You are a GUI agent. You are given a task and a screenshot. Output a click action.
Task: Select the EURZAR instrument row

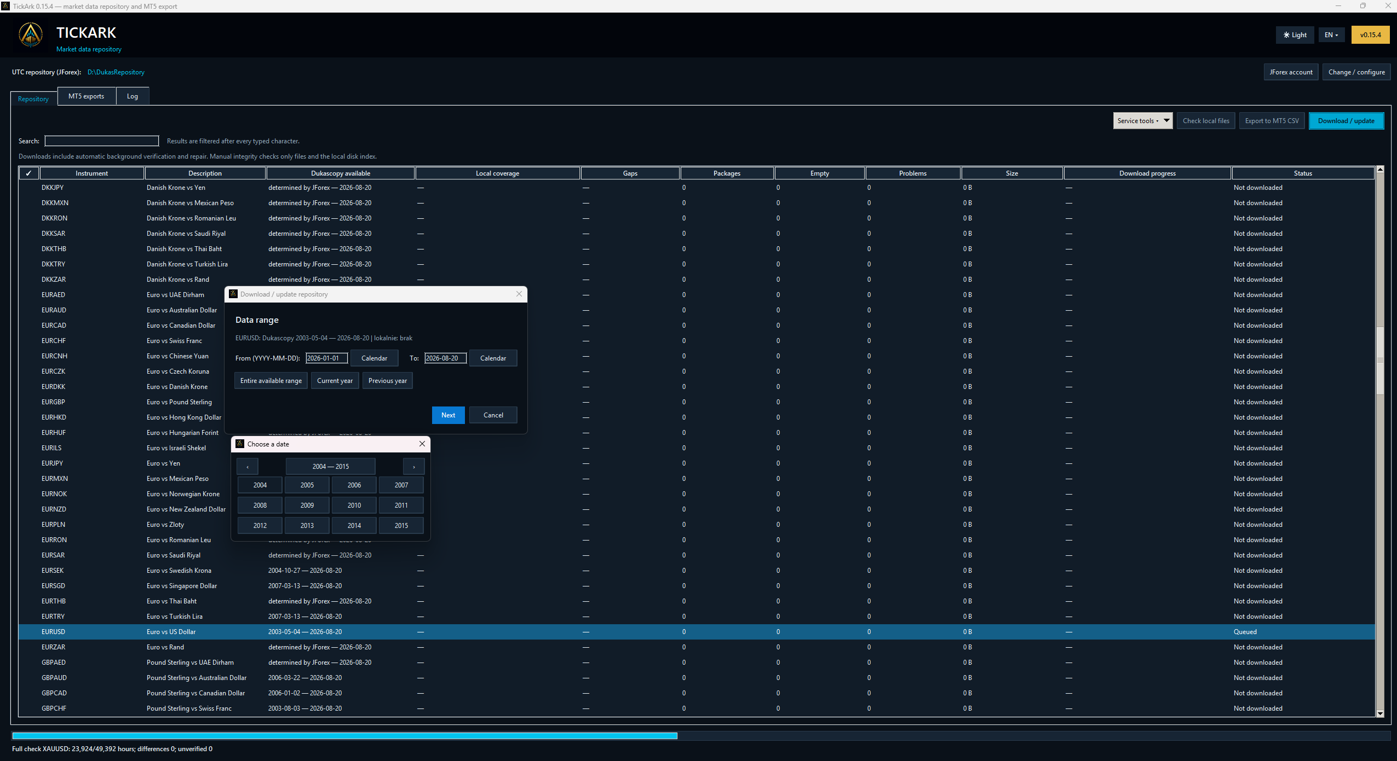pyautogui.click(x=697, y=647)
